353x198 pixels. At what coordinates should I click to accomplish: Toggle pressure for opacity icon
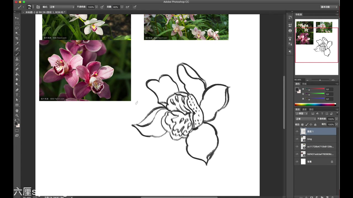tap(102, 7)
